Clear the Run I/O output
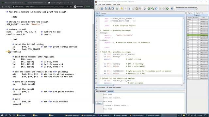This screenshot has width=209, height=117. pos(99,103)
